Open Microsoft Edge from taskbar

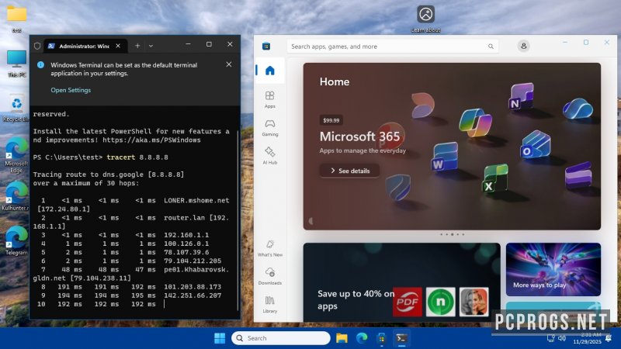click(362, 338)
